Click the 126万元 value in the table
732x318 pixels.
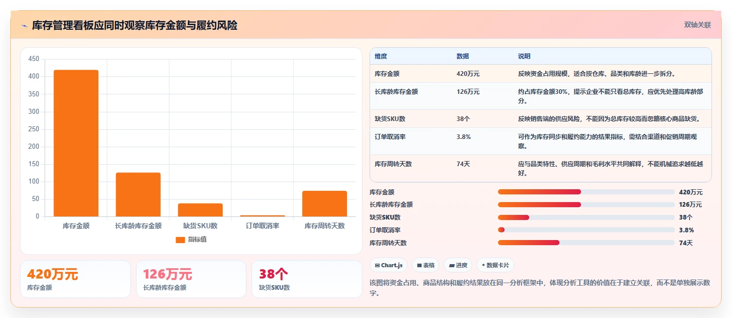(468, 92)
